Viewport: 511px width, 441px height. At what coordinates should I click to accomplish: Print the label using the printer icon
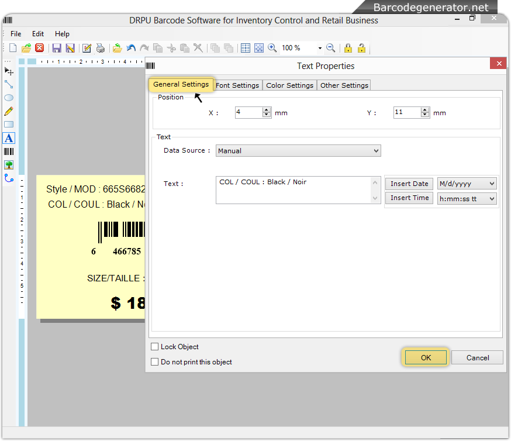[x=101, y=48]
